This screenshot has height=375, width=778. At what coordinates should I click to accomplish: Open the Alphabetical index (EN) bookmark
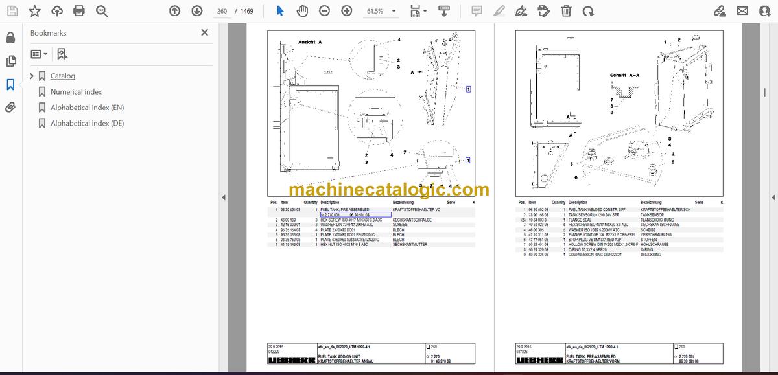tap(87, 108)
